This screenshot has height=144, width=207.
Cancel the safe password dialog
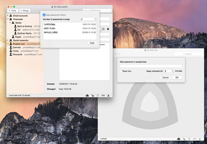click(x=166, y=77)
